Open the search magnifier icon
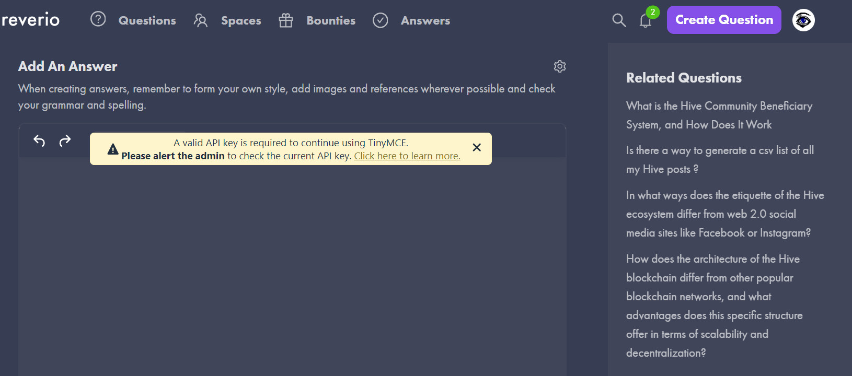 pyautogui.click(x=619, y=20)
